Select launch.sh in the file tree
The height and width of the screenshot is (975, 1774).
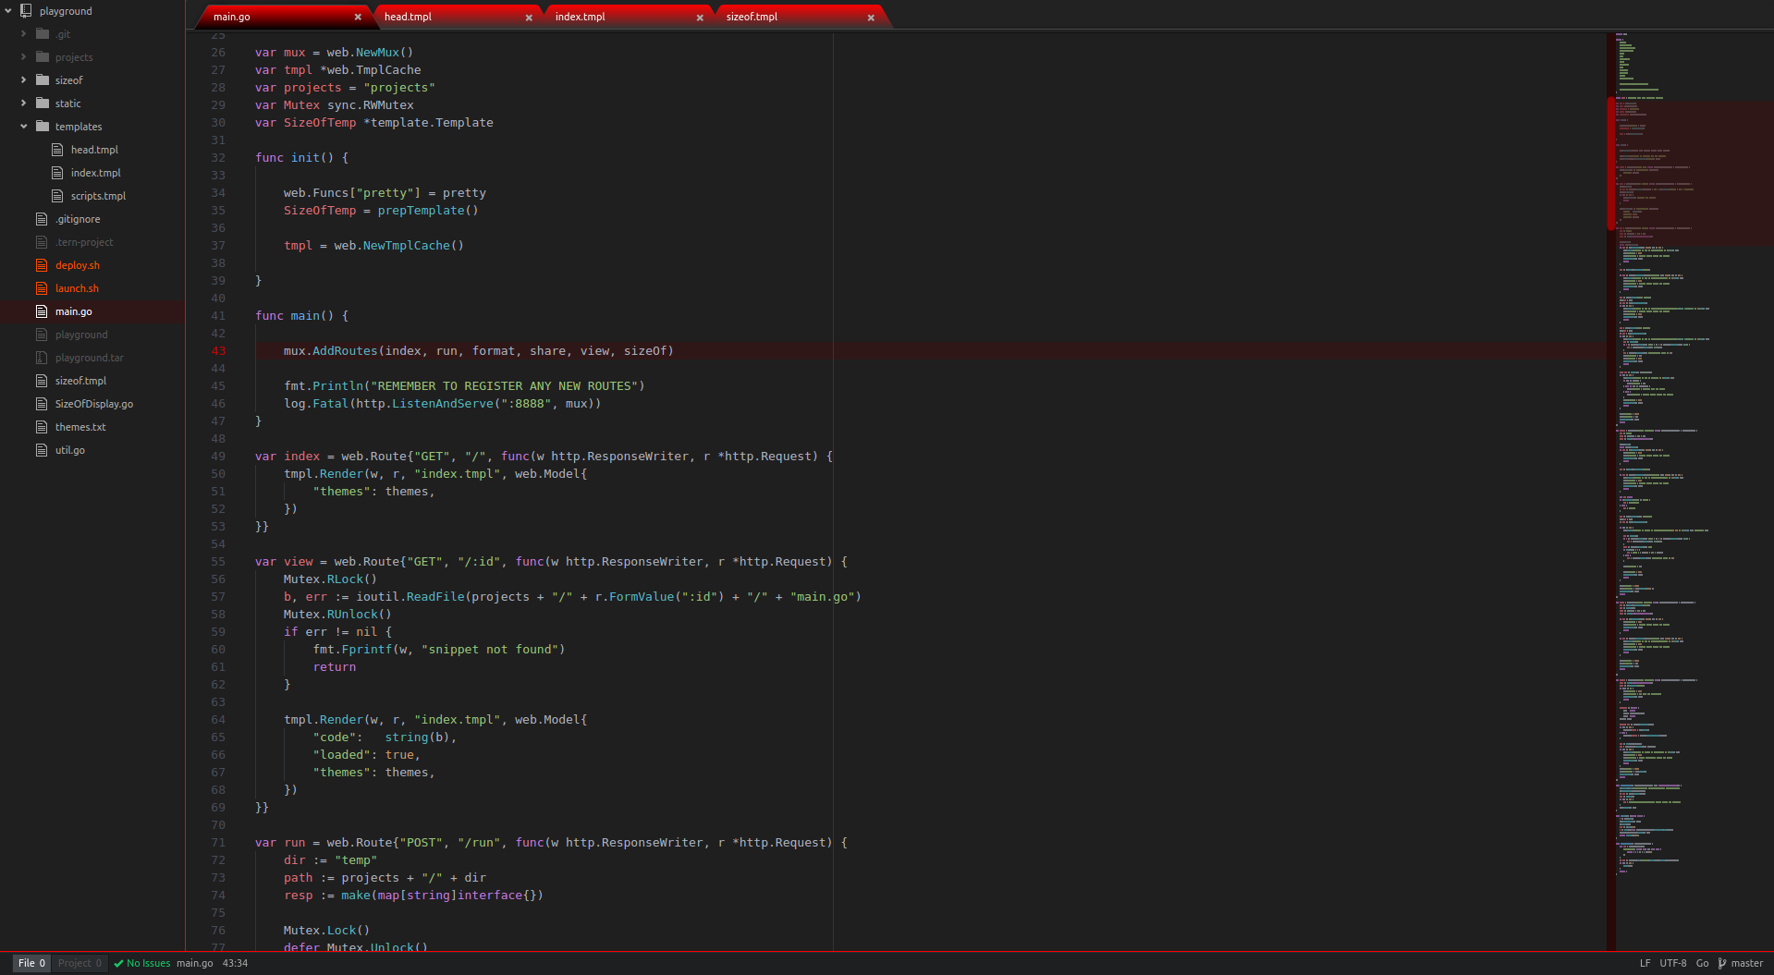[x=77, y=288]
